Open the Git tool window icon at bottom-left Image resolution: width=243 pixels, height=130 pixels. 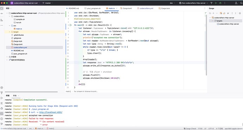[x=2, y=124]
